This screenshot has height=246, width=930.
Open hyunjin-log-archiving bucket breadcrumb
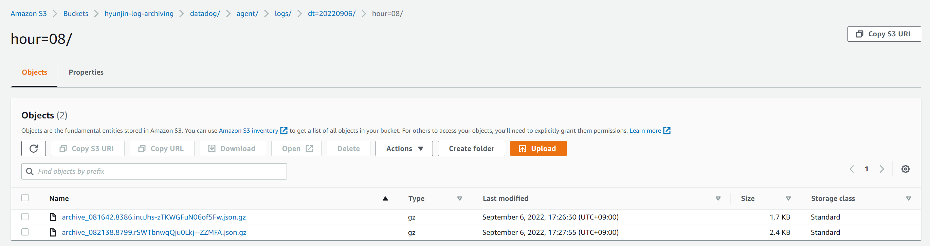tap(139, 13)
